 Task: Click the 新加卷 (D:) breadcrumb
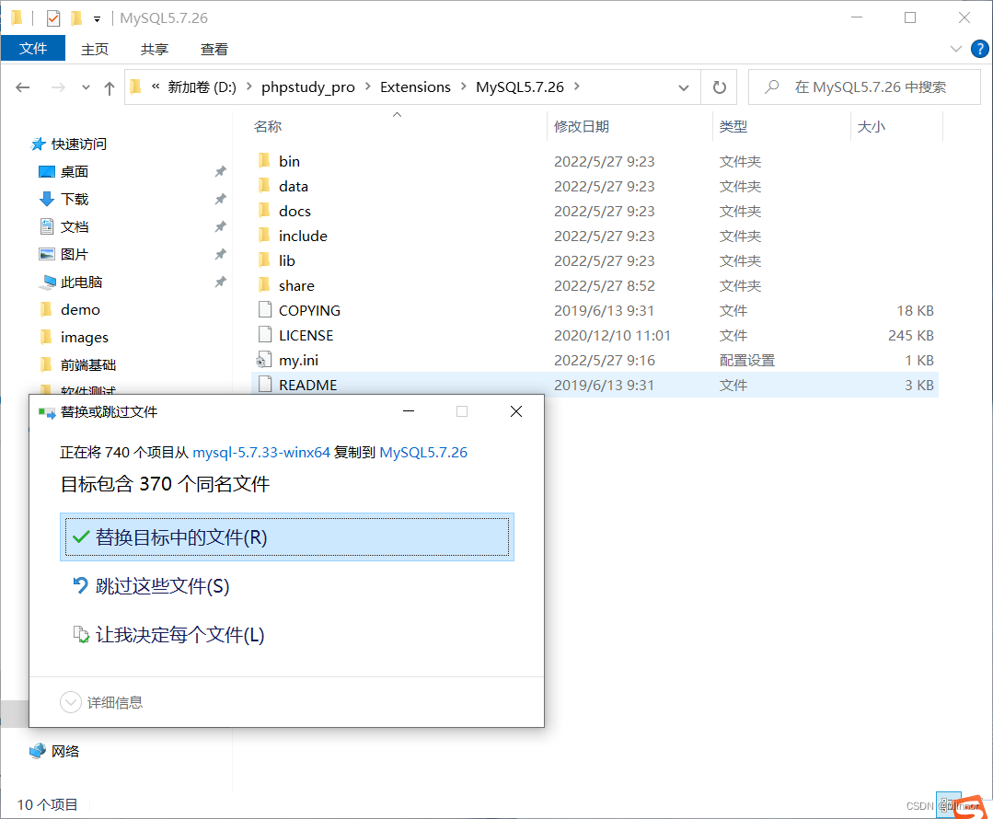202,87
